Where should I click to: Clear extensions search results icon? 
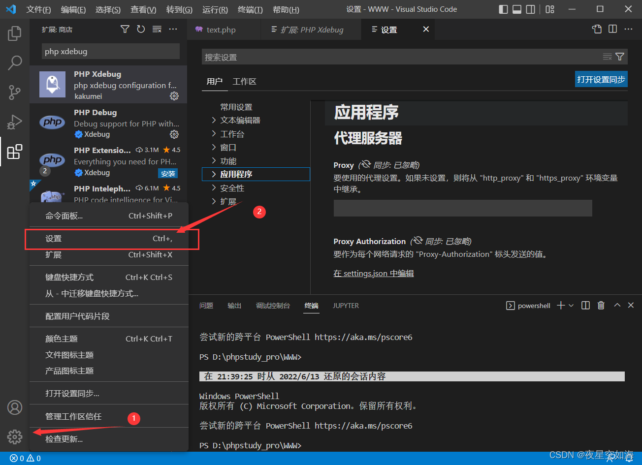(x=157, y=30)
